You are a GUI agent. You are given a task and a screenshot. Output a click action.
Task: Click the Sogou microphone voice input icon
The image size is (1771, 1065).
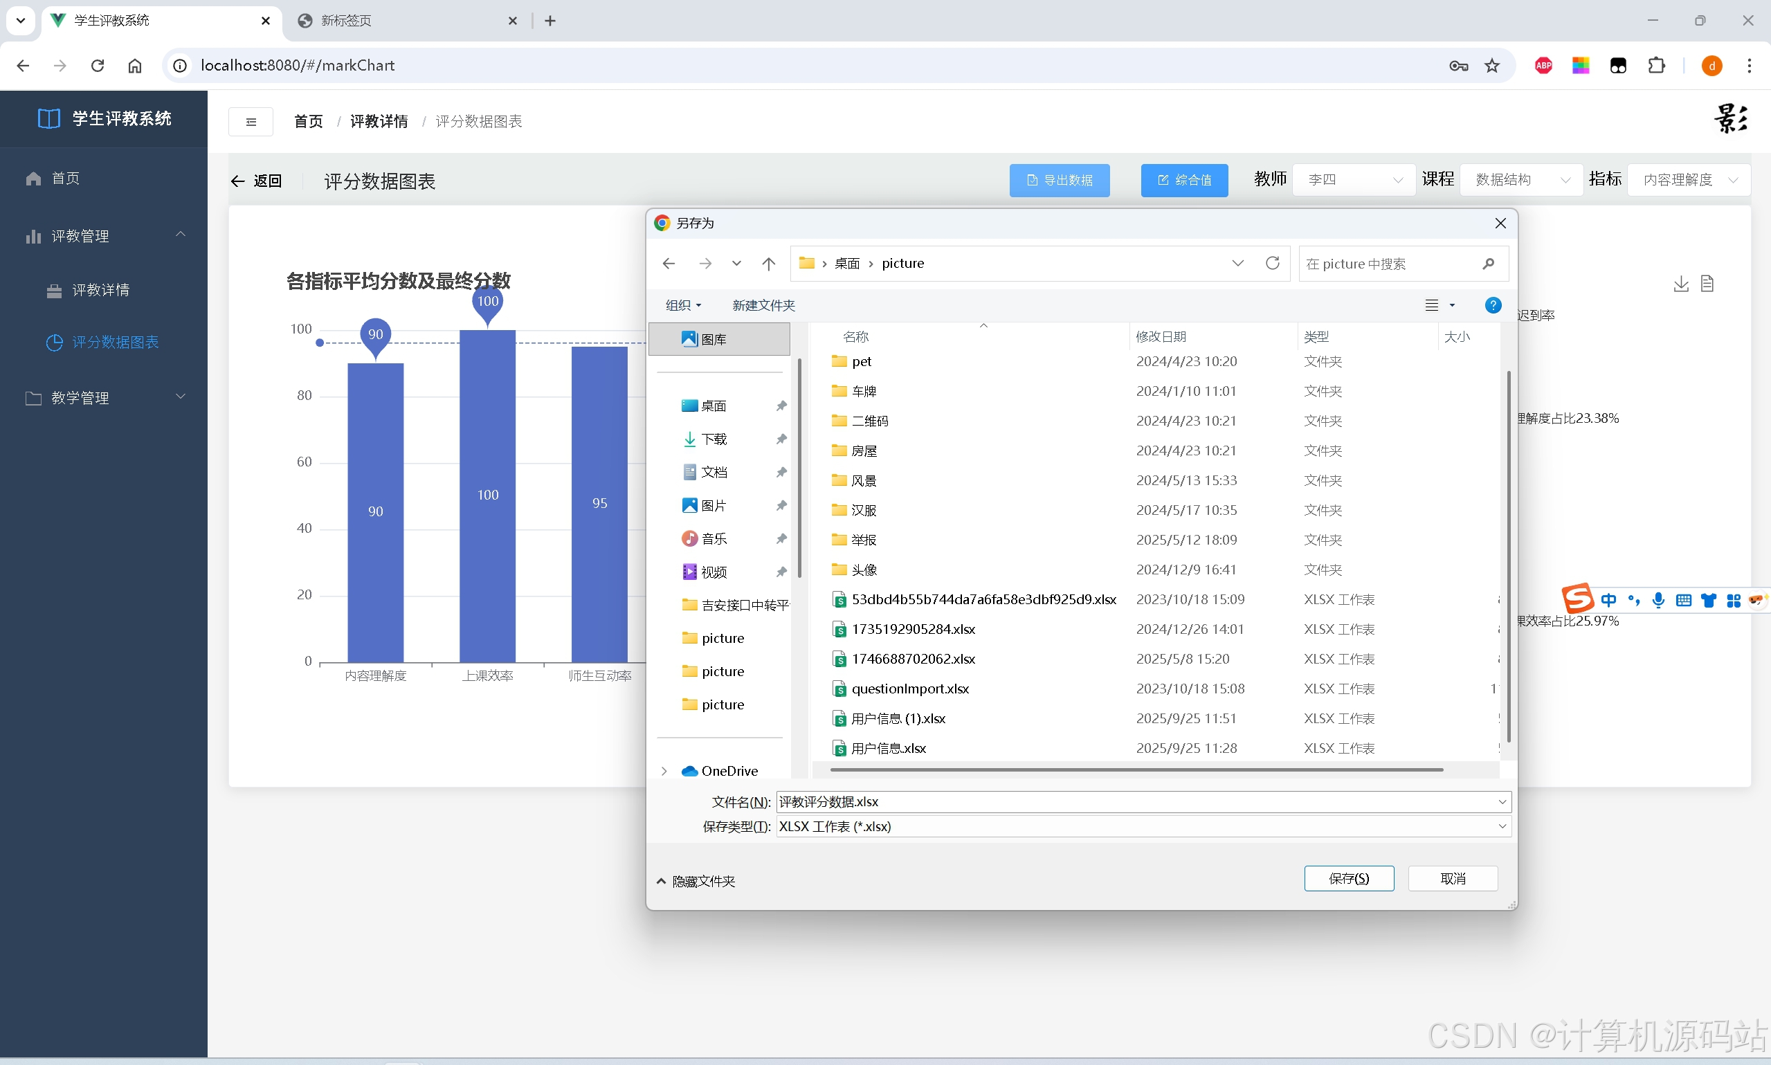(1658, 600)
